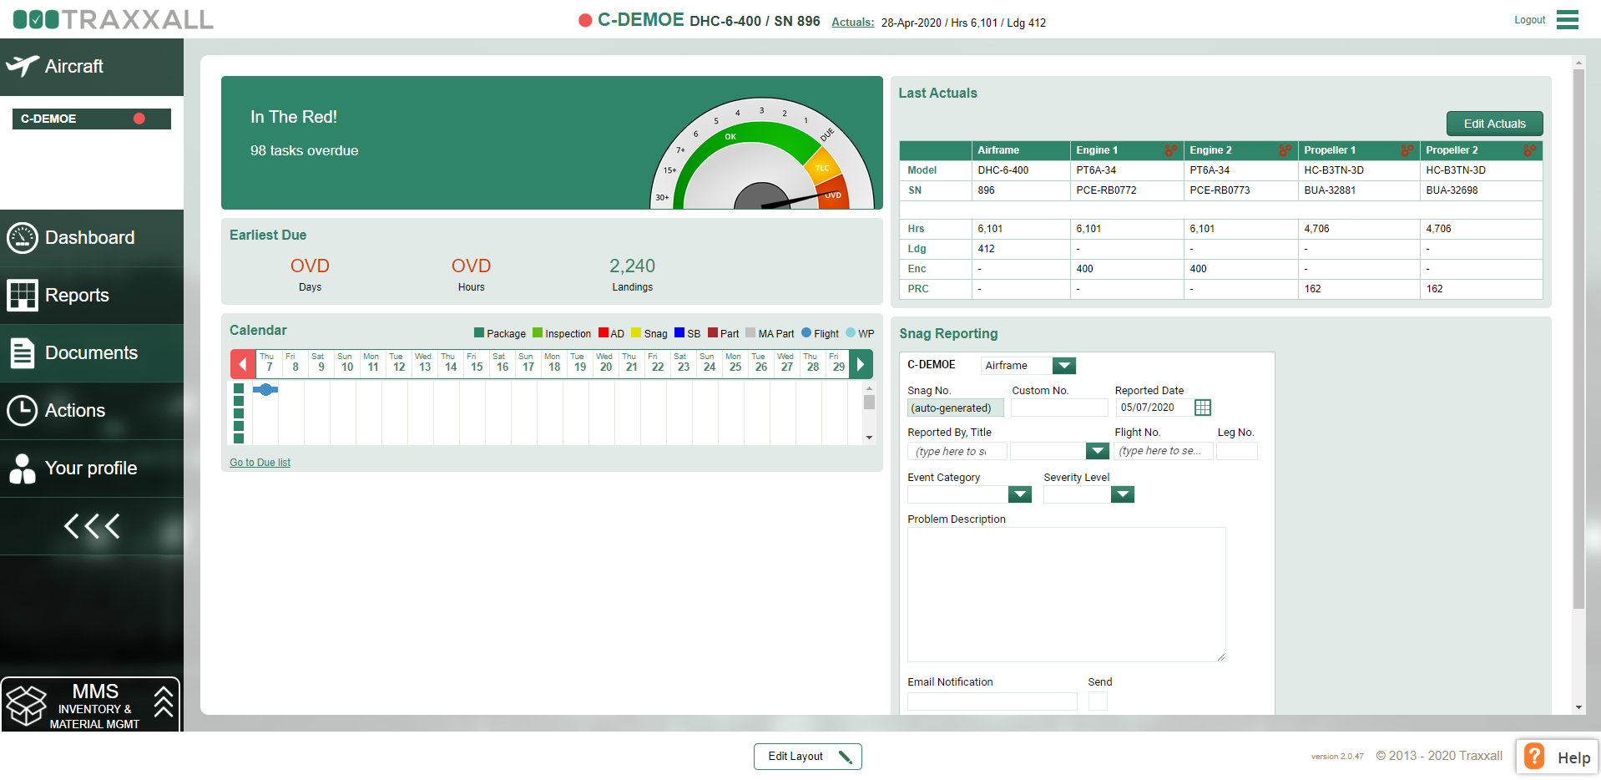Click the 2,240 Landings value
1601x780 pixels.
point(632,266)
